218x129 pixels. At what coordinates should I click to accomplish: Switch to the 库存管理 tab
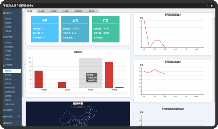click(x=54, y=11)
